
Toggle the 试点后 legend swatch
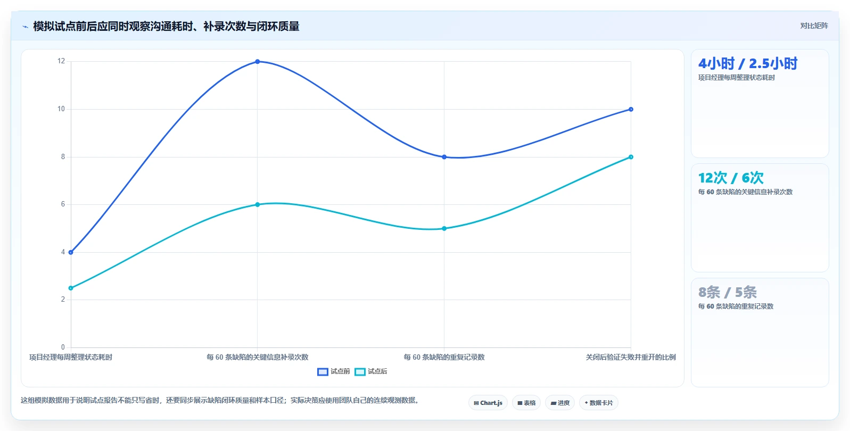click(x=360, y=372)
